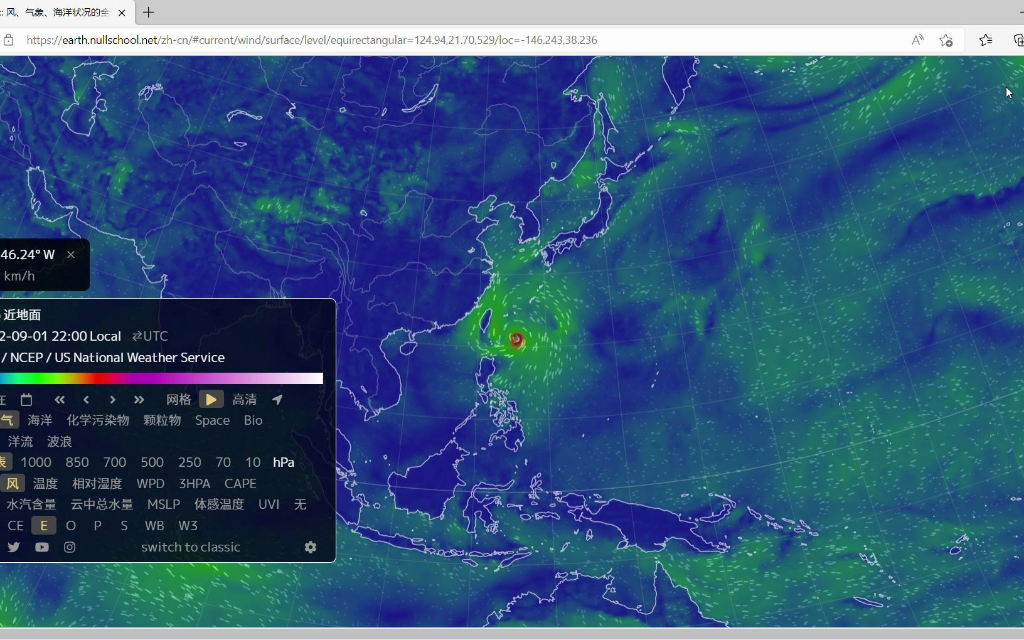Switch projection to CE
1024x640 pixels.
16,526
